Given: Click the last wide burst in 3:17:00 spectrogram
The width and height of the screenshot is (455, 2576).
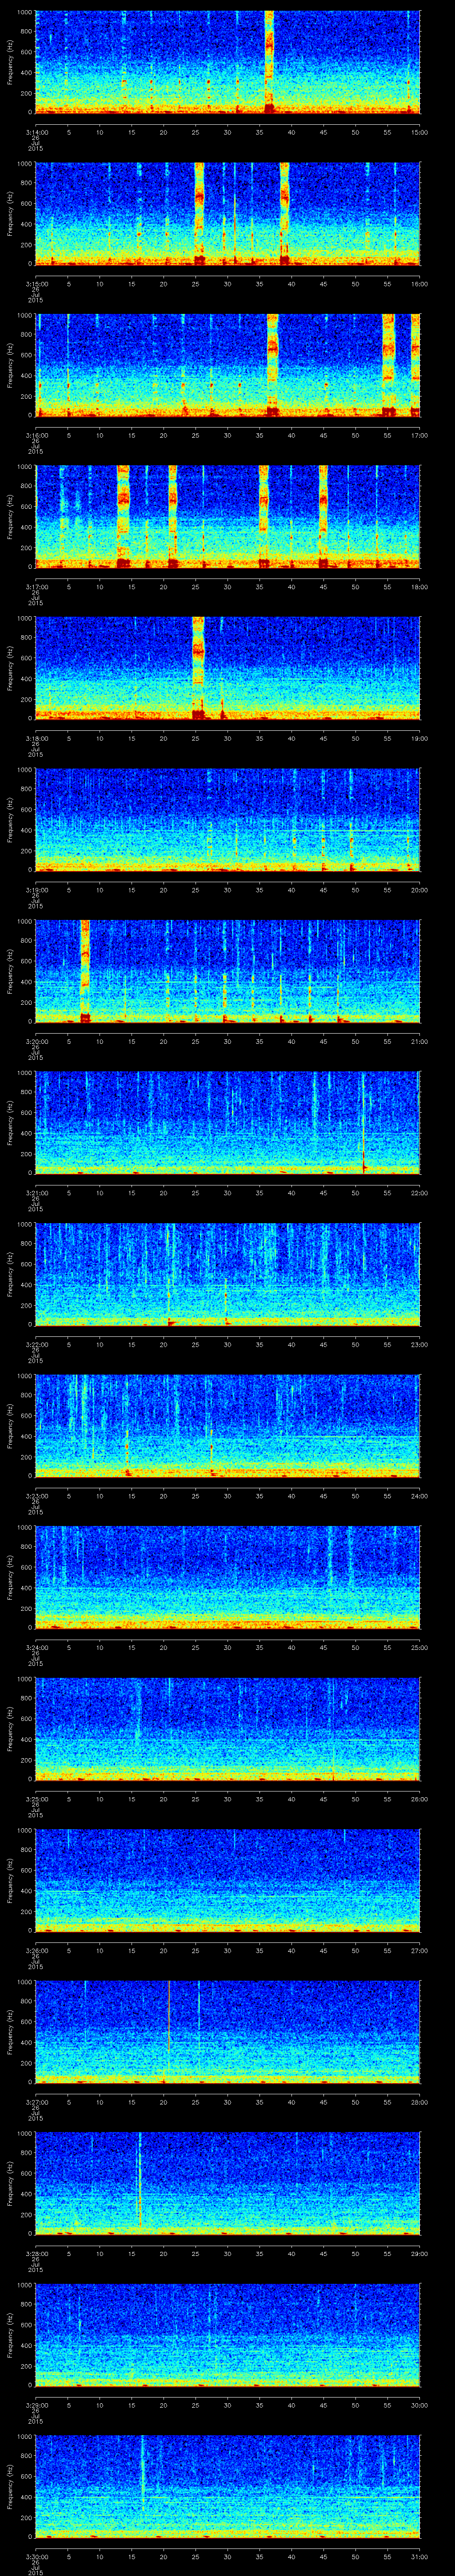Looking at the screenshot, I should pyautogui.click(x=323, y=515).
